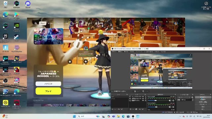The width and height of the screenshot is (212, 119).
Task: Add a new source with plus icon
Action: [131, 109]
